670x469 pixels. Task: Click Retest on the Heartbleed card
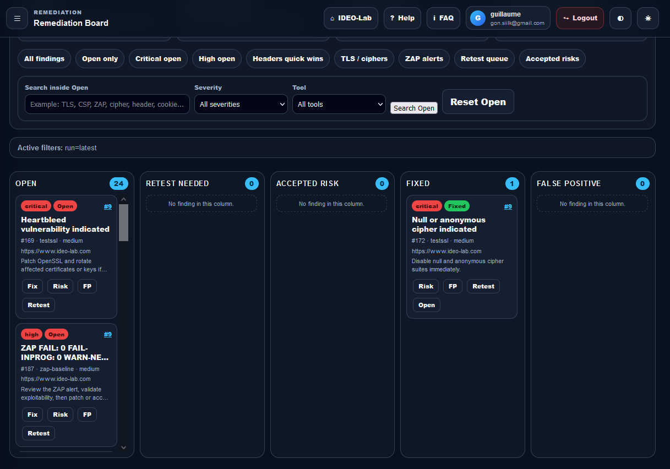(x=39, y=305)
